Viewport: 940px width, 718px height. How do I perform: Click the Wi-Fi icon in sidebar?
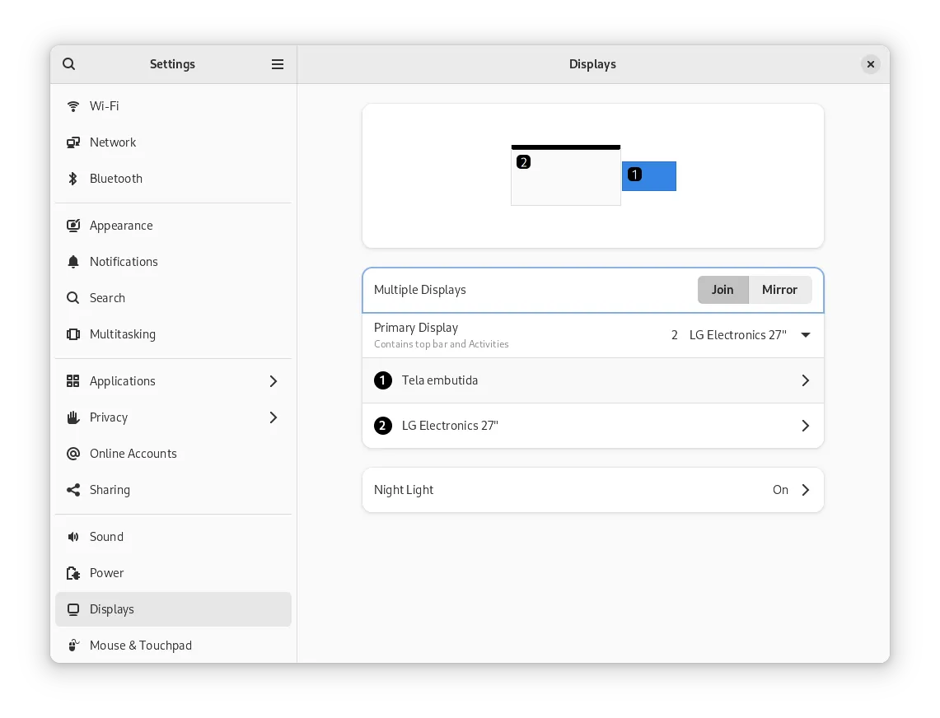tap(73, 106)
